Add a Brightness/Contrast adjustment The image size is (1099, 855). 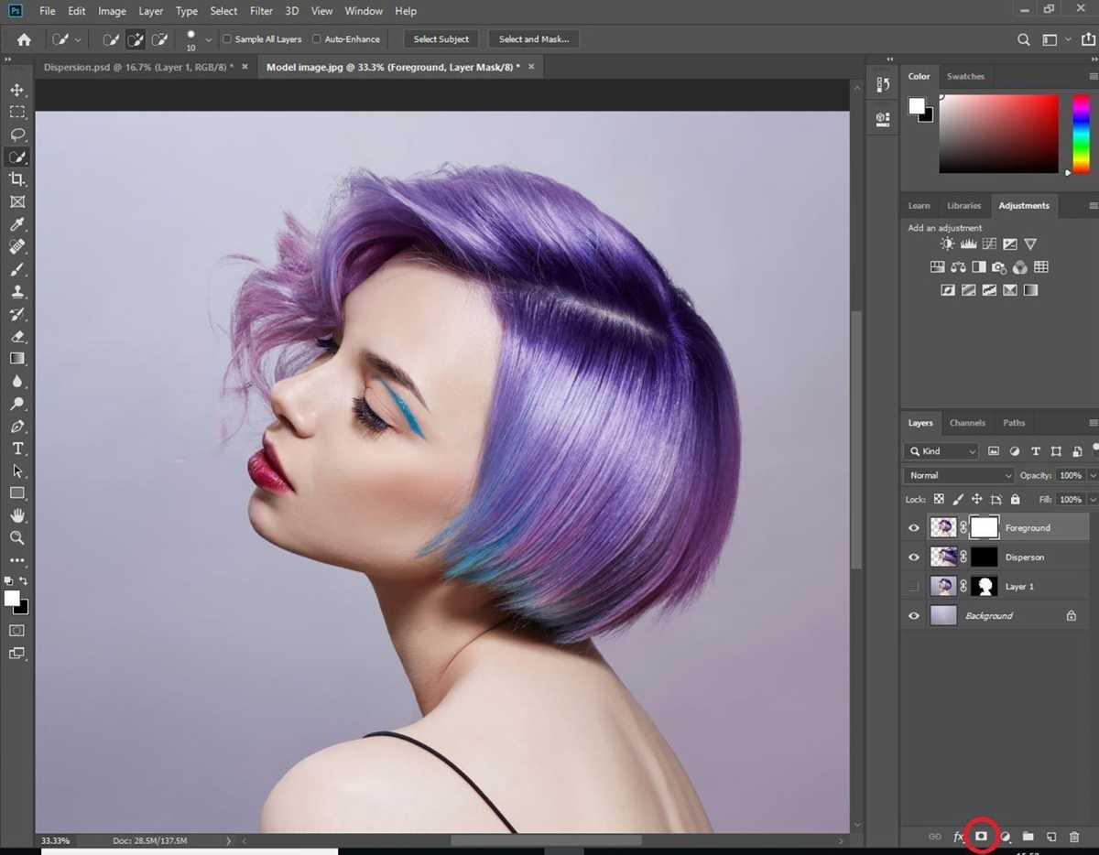tap(947, 244)
